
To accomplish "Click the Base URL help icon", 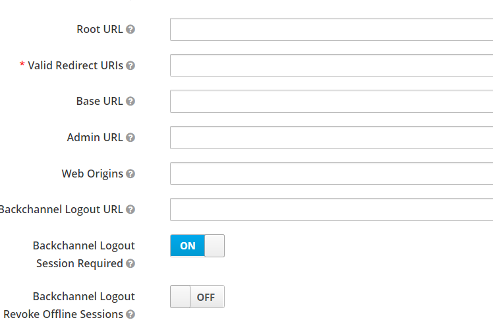I will [130, 102].
